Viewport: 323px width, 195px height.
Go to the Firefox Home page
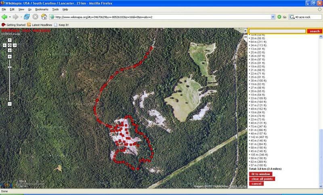click(44, 17)
